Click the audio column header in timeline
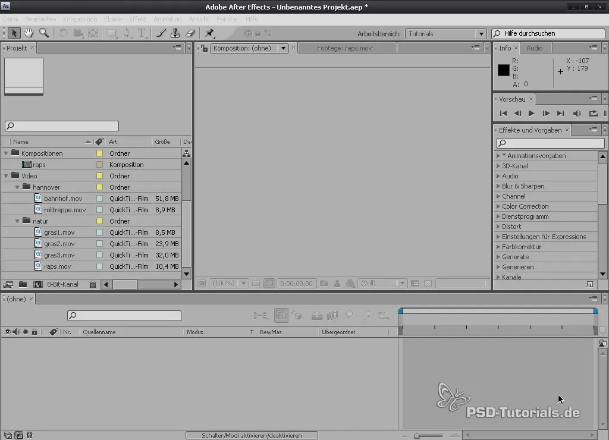Image resolution: width=609 pixels, height=440 pixels. [16, 332]
